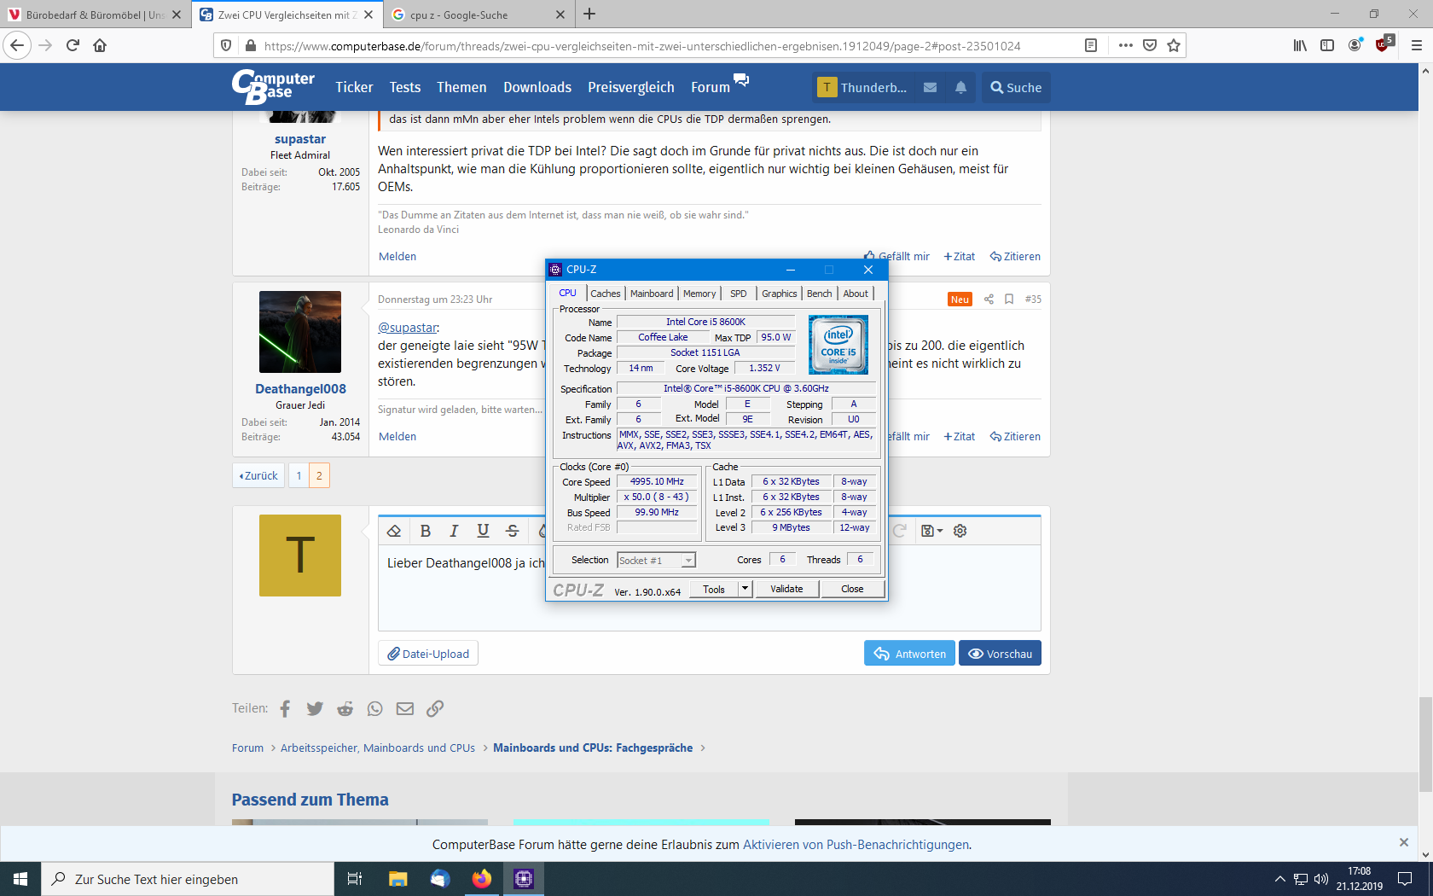
Task: Open the Thunderb... user account menu
Action: point(862,87)
